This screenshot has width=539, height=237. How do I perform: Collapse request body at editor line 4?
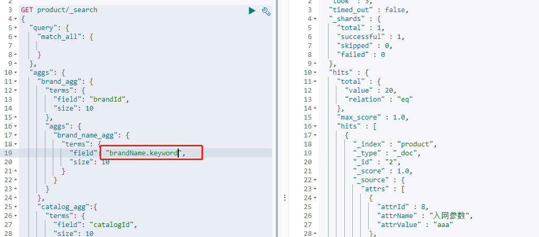(x=15, y=19)
